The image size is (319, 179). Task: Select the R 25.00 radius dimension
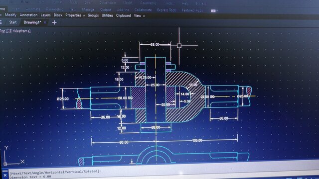(x=145, y=78)
